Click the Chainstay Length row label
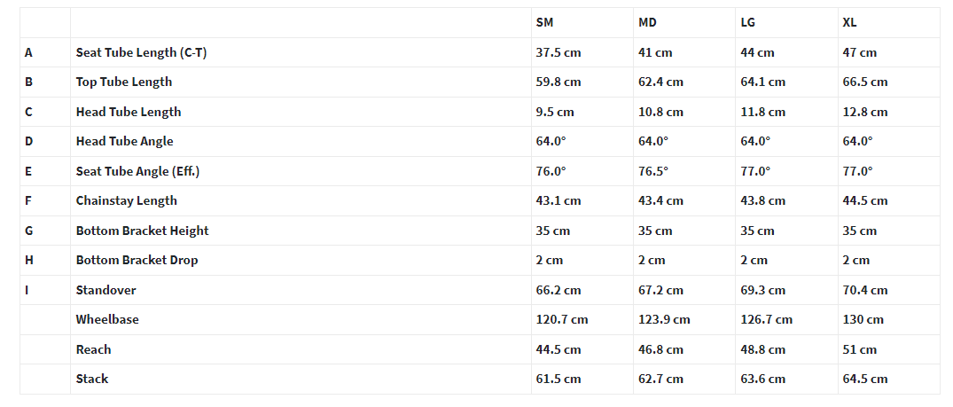 pos(127,200)
